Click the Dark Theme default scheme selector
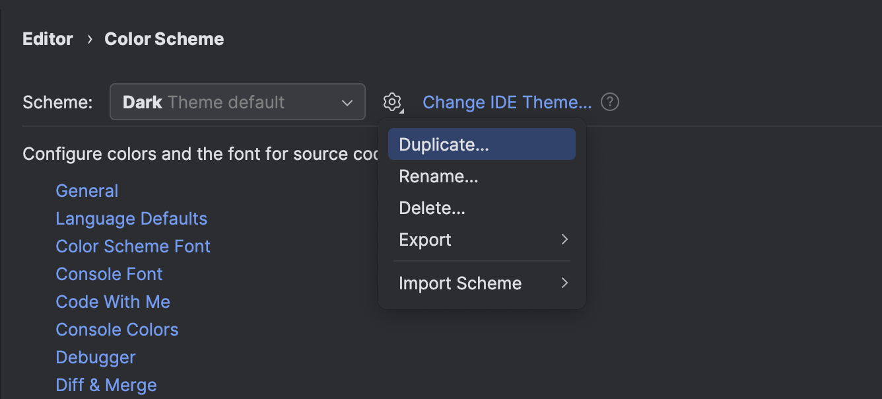882x399 pixels. [238, 102]
